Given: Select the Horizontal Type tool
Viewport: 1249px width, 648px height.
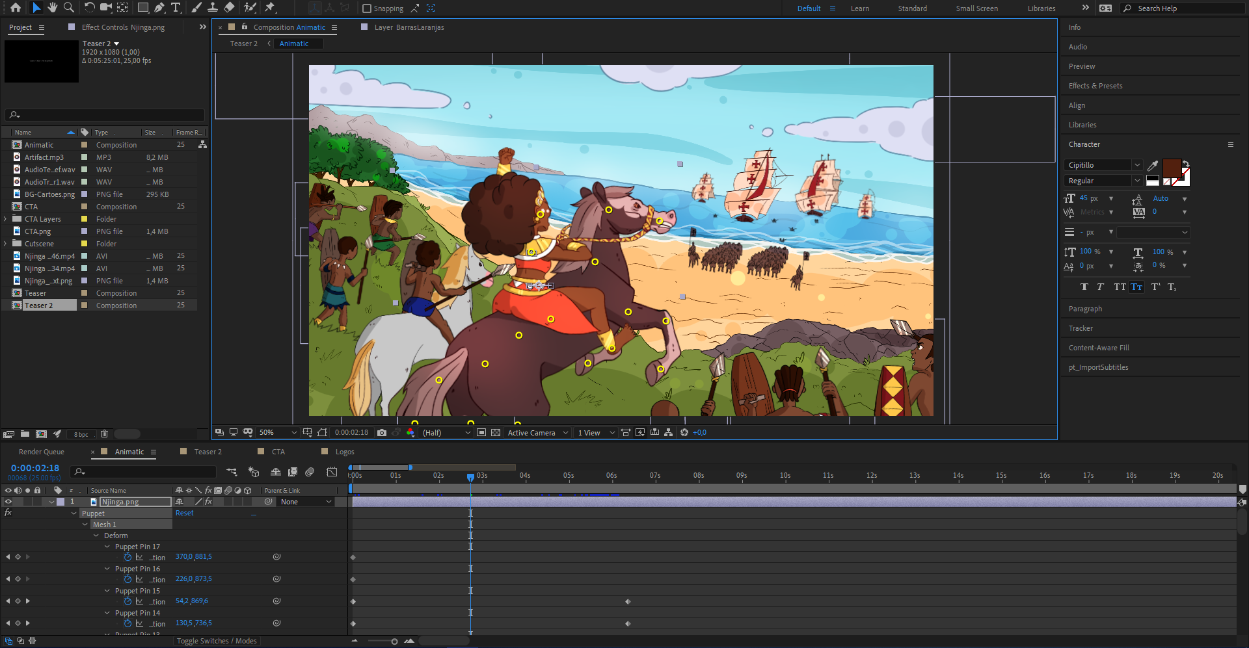Looking at the screenshot, I should (x=176, y=8).
